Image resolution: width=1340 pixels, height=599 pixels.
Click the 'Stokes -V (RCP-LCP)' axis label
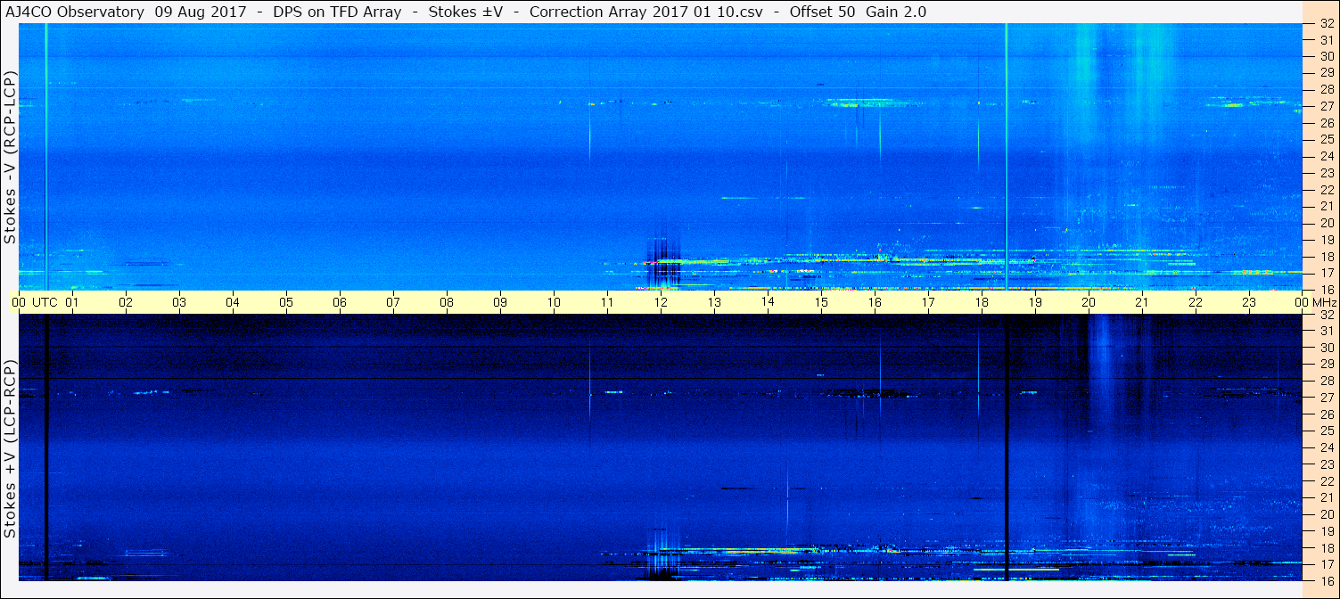10,157
